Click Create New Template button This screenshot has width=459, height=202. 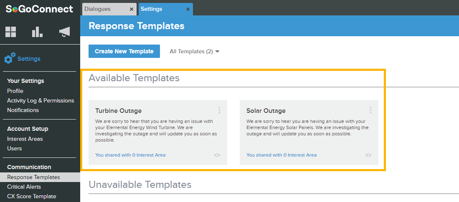(x=124, y=51)
